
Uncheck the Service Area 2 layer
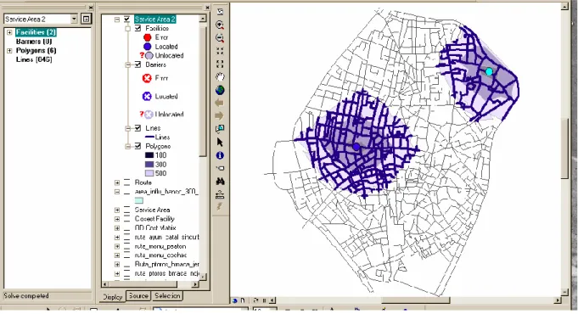(126, 20)
